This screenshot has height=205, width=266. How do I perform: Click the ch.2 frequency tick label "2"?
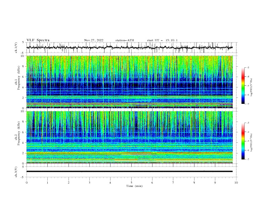(x=23, y=153)
